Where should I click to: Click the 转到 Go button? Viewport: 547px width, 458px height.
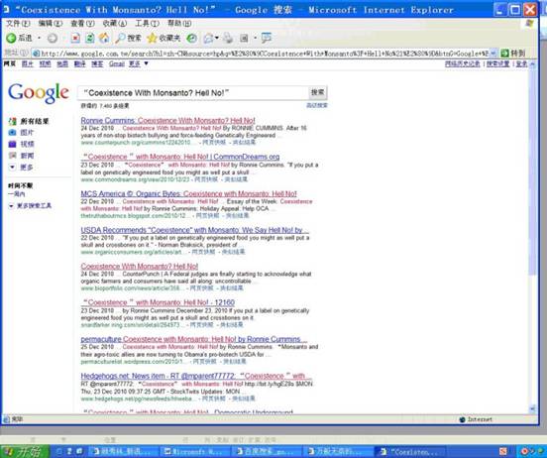[513, 54]
